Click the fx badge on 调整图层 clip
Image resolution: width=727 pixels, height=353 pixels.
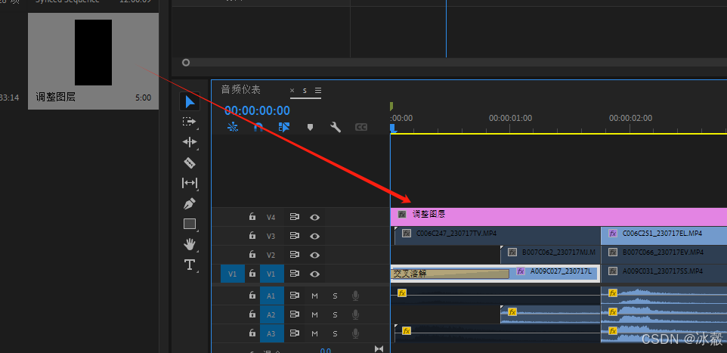(402, 215)
